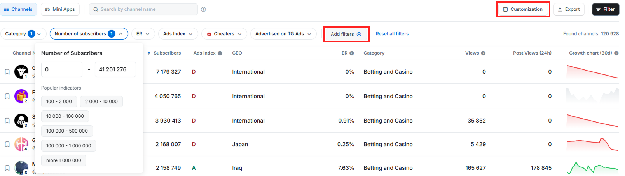This screenshot has height=176, width=625.
Task: Open the Ads Index filter dropdown
Action: 178,34
